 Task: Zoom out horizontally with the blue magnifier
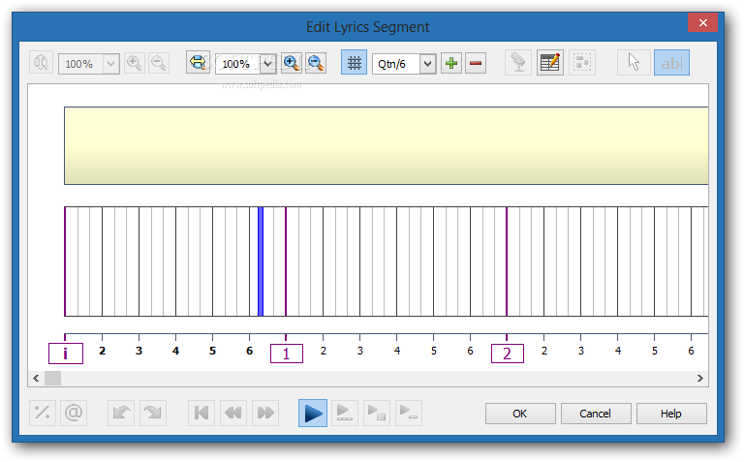click(316, 63)
